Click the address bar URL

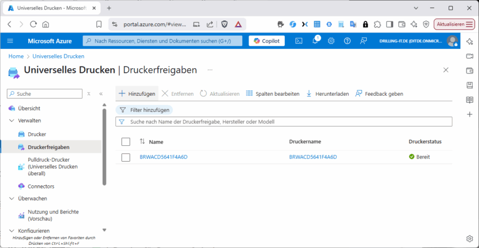[154, 24]
